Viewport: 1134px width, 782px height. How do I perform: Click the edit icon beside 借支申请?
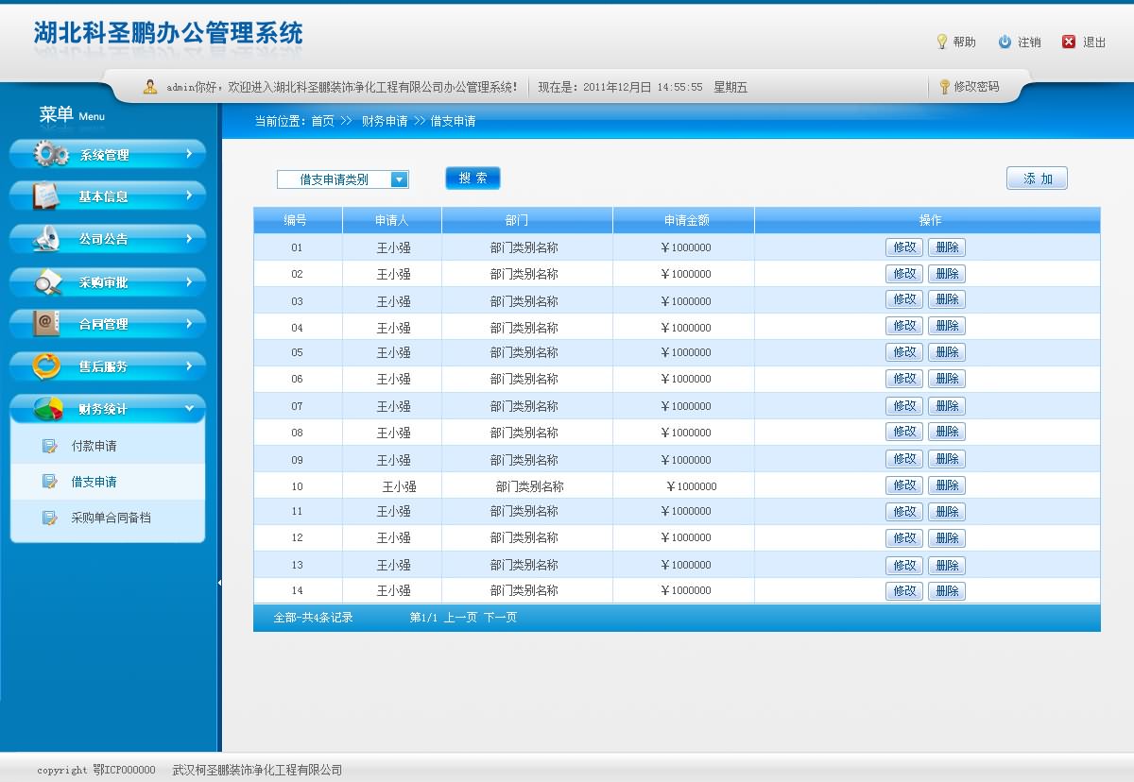[50, 482]
